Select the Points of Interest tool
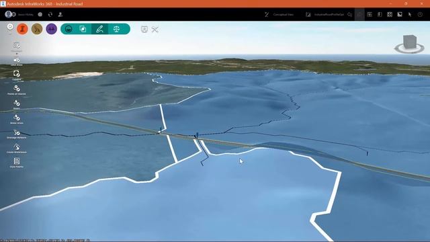Image resolution: width=430 pixels, height=242 pixels. tap(16, 90)
